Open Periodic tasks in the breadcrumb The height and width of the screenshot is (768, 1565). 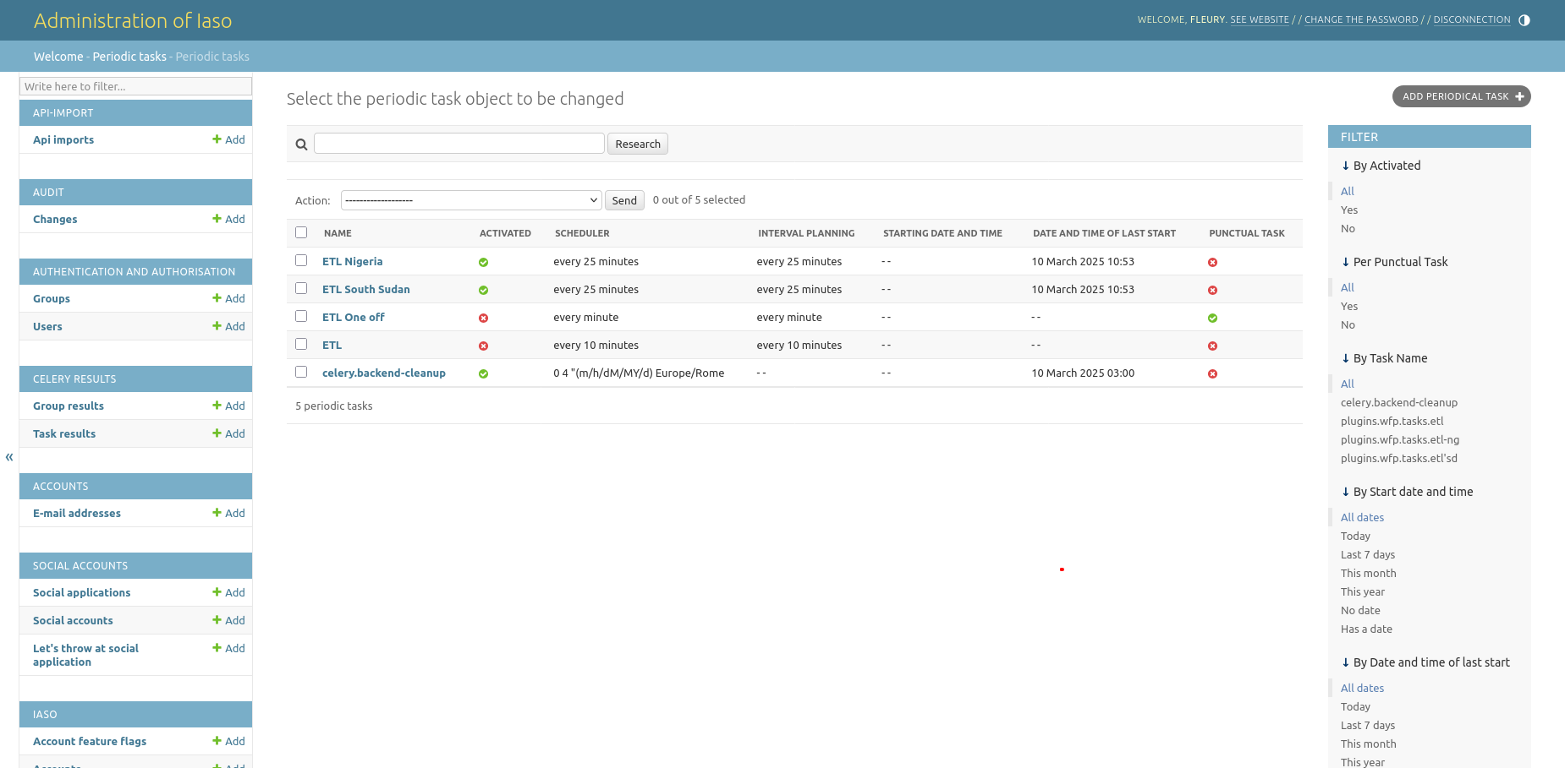pos(129,57)
